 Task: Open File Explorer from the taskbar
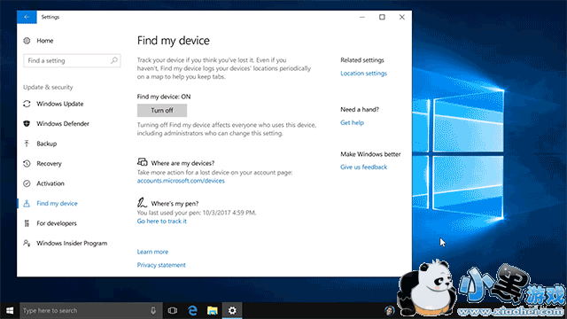(213, 310)
